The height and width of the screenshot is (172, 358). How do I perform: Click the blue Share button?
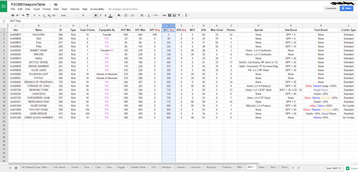[346, 8]
